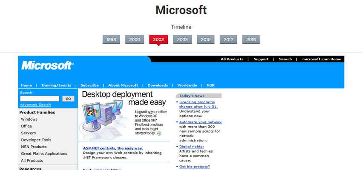Click the Support link in the top bar
The width and height of the screenshot is (362, 170).
[261, 59]
